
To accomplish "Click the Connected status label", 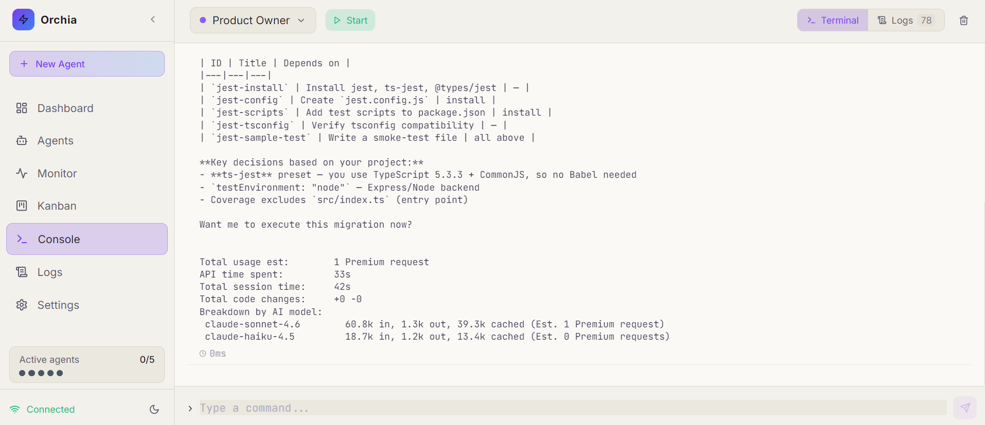I will point(50,409).
